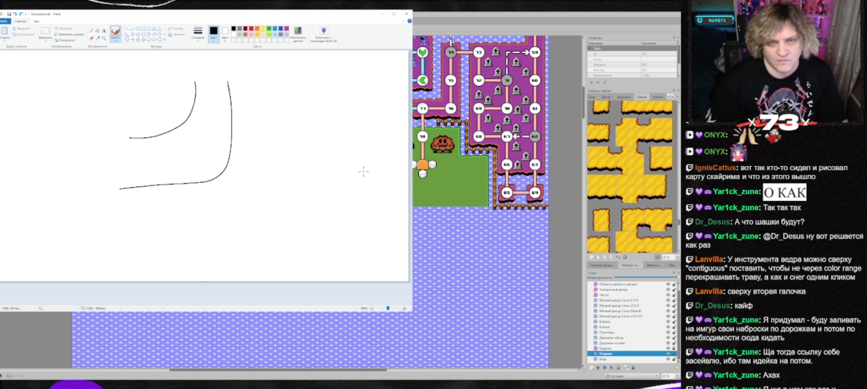
Task: Click Lower layer down arrow icon
Action: pos(604,368)
